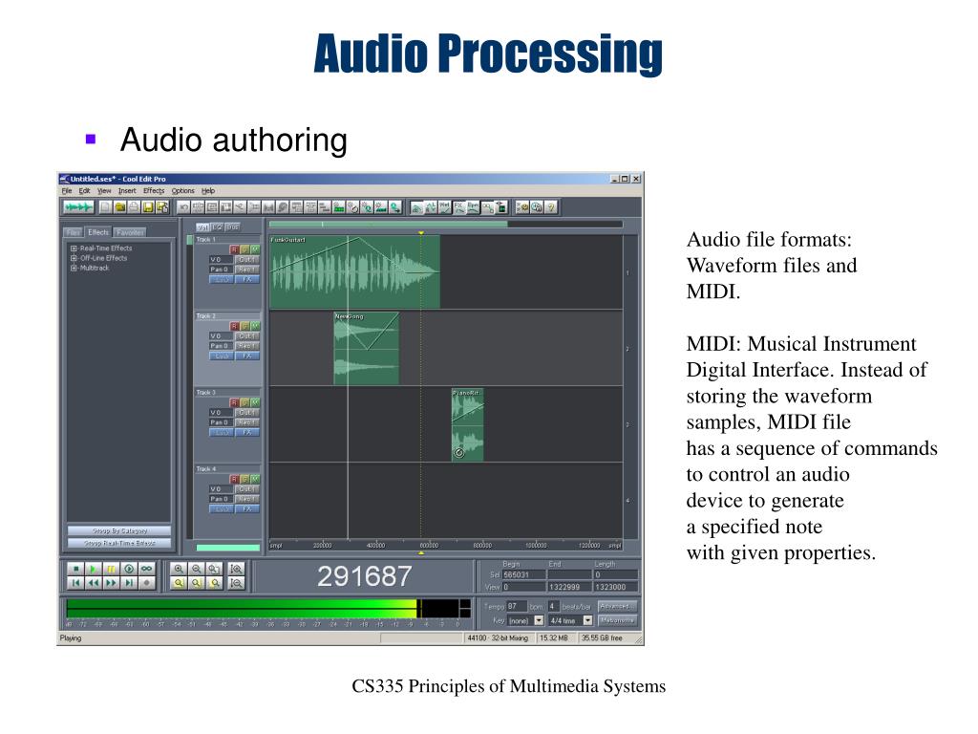Mute Track 2 with M button
Image resolution: width=978 pixels, height=734 pixels.
click(254, 327)
